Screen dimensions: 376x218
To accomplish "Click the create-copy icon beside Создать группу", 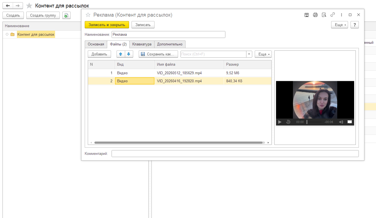I will coord(66,16).
